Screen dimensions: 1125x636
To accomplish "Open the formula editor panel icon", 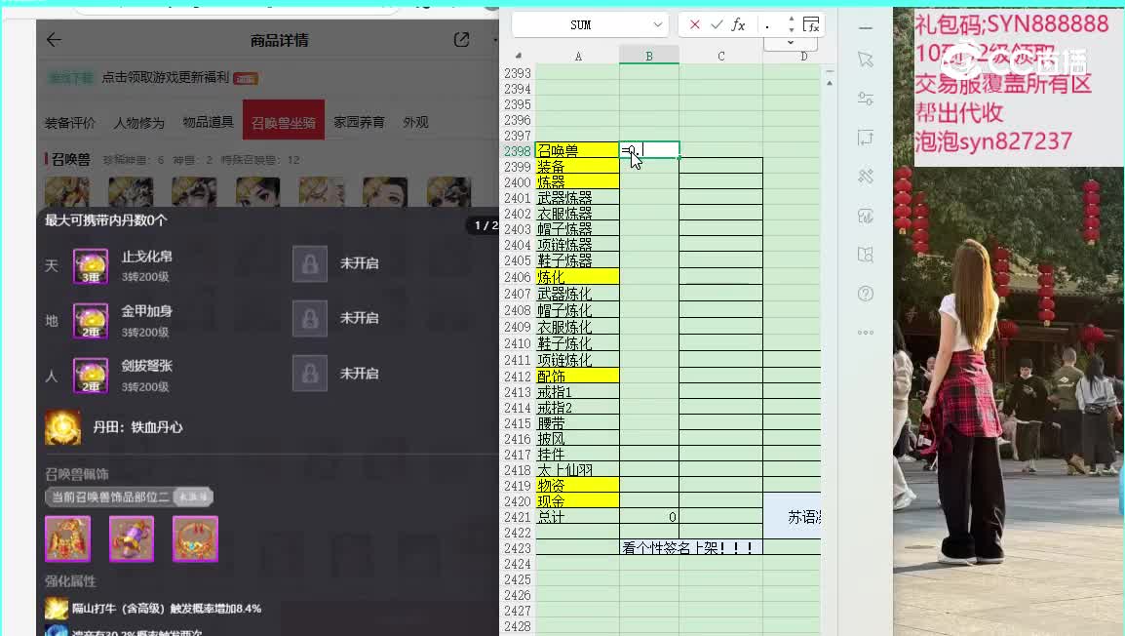I will (x=811, y=25).
